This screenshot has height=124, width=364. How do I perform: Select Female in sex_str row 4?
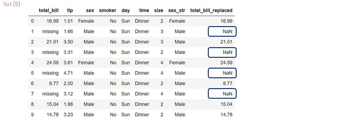[x=177, y=63]
